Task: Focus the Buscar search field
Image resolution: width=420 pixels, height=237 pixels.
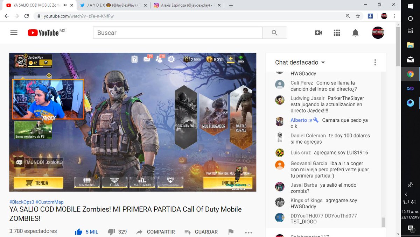Action: click(177, 33)
